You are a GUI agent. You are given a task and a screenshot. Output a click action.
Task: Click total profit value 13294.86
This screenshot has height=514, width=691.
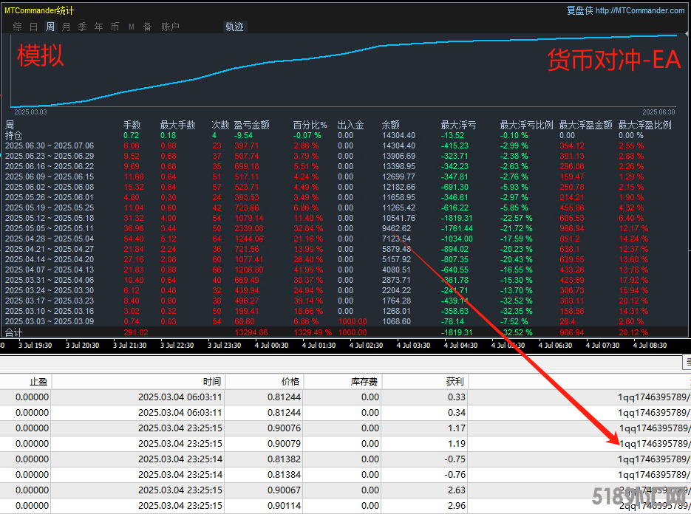pos(251,332)
